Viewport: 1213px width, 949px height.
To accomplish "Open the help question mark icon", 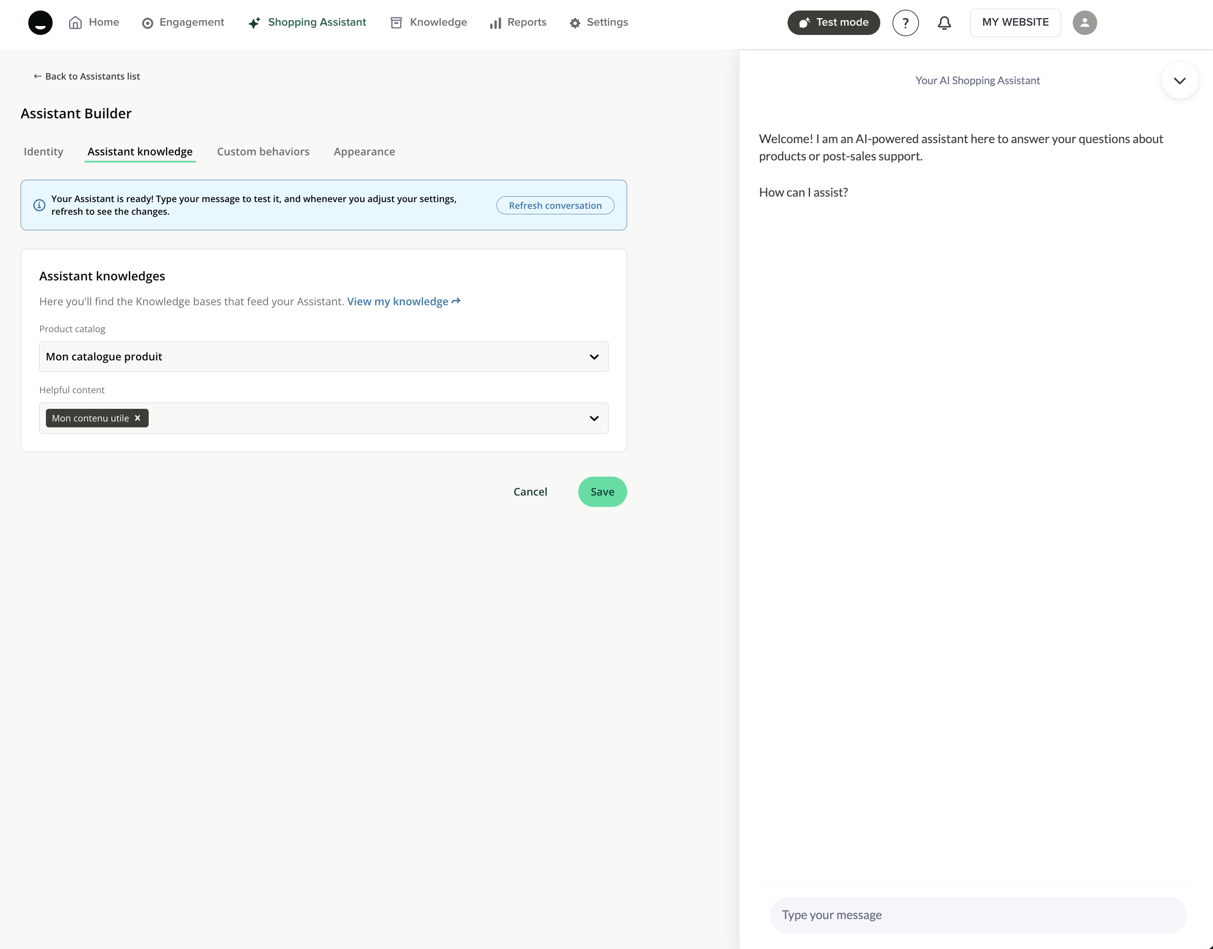I will click(x=905, y=23).
